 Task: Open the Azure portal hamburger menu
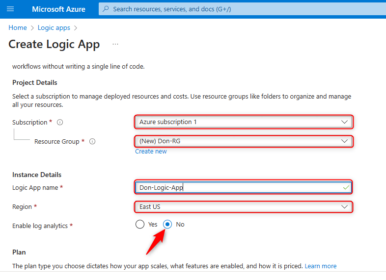tap(10, 9)
